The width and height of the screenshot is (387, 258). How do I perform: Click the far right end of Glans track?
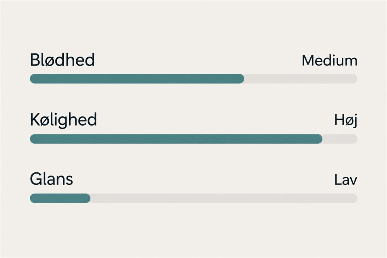click(354, 198)
